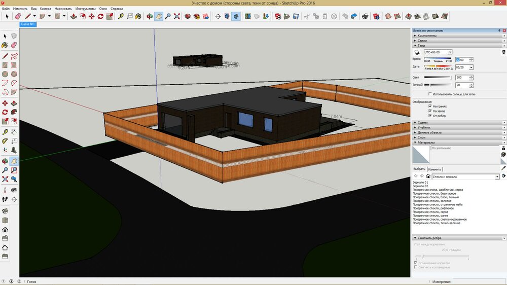Select the Rotate tool in top toolbar
This screenshot has width=507, height=285.
[100, 16]
